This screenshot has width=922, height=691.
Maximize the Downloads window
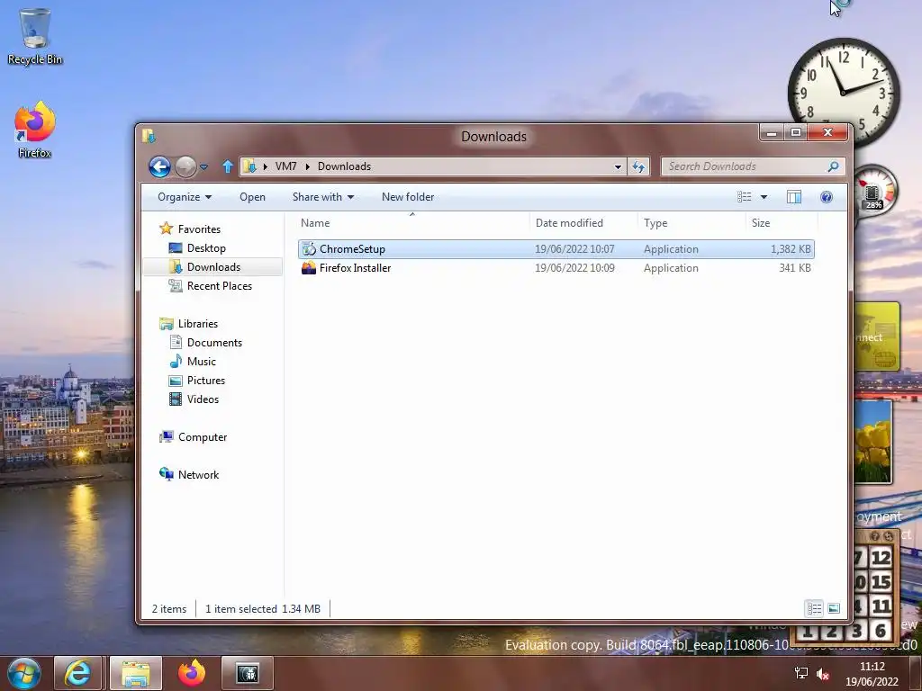click(796, 133)
